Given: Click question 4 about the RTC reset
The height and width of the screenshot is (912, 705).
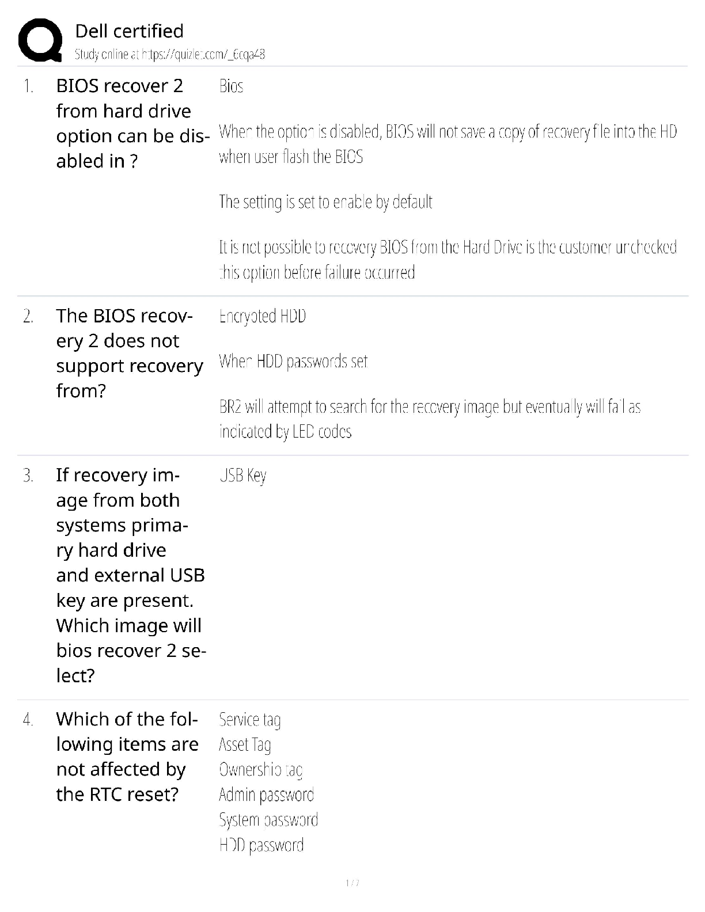Looking at the screenshot, I should pos(127,757).
